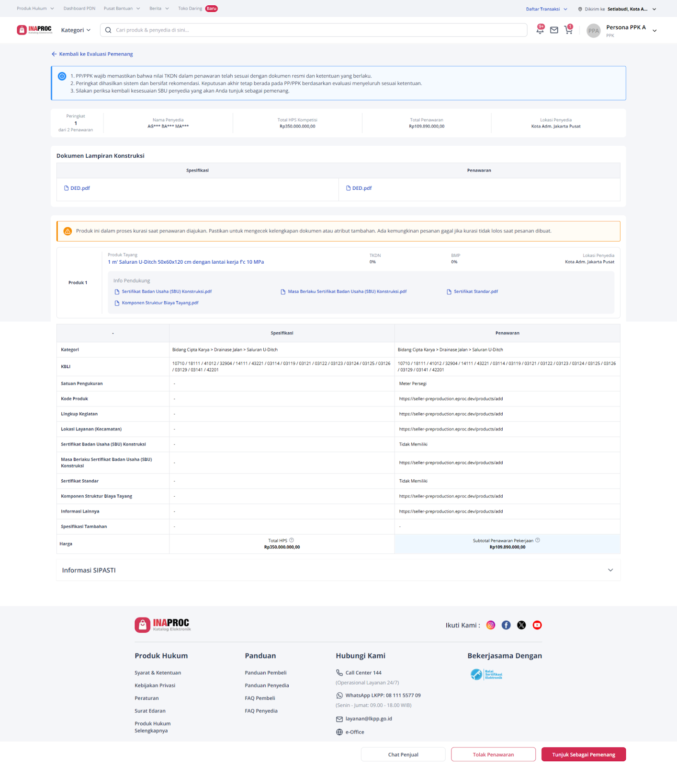Open the Facebook social icon
The width and height of the screenshot is (677, 767).
[x=506, y=625]
